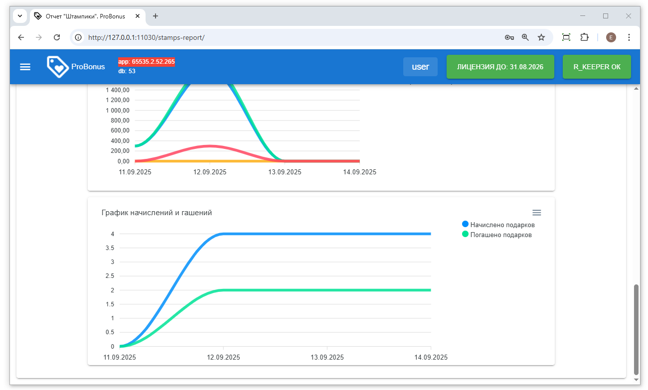648x390 pixels.
Task: Click the 'ЛИЦЕНЗИЯ ДО: 31.08.2026' button
Action: [x=500, y=67]
